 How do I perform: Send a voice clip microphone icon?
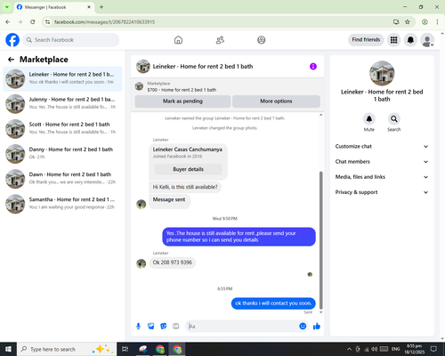pos(138,327)
